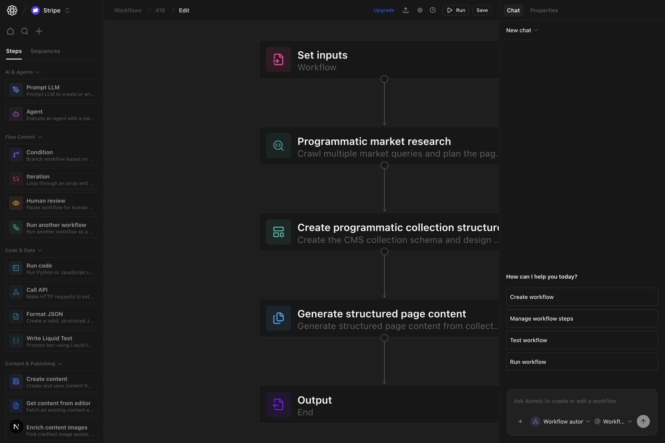This screenshot has width=665, height=443.
Task: Open the search magnifier icon
Action: [x=25, y=31]
